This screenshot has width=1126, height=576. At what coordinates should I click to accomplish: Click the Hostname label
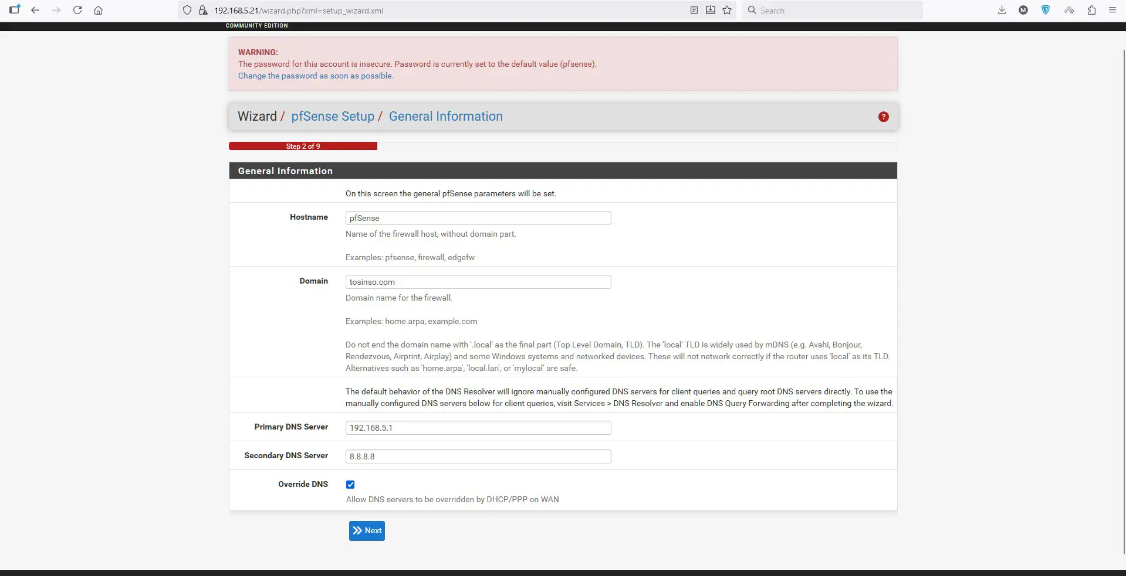(x=309, y=217)
